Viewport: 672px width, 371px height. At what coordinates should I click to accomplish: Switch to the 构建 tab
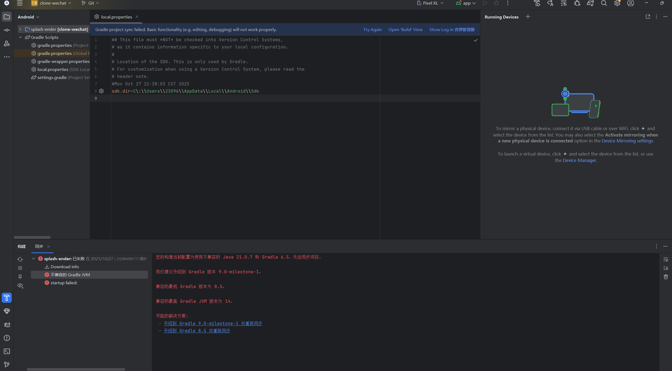click(22, 246)
